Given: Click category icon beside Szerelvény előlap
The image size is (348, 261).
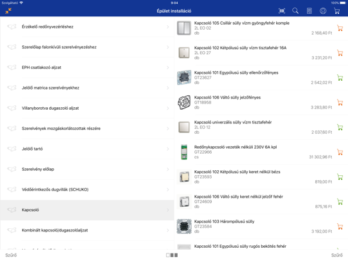Looking at the screenshot, I should (12, 169).
